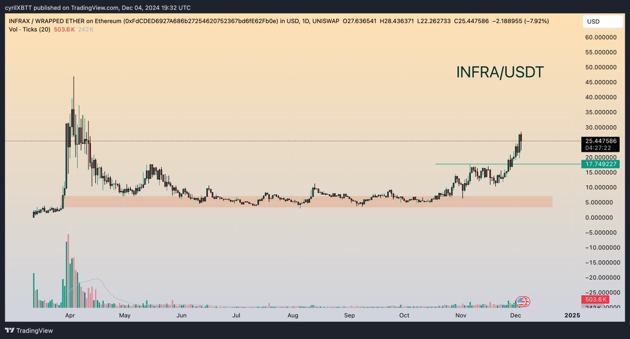Click the black current price label 25.447586
This screenshot has width=630, height=339.
(x=601, y=142)
